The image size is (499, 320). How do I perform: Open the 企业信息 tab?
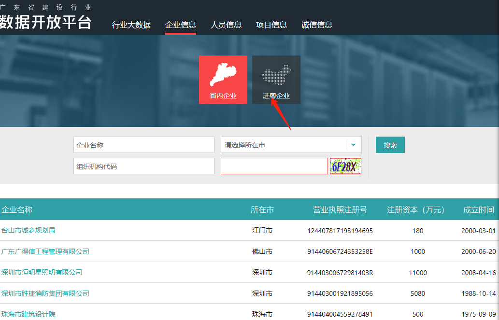[181, 25]
